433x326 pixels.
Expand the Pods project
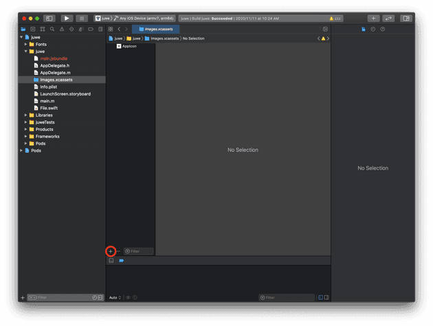pos(21,150)
